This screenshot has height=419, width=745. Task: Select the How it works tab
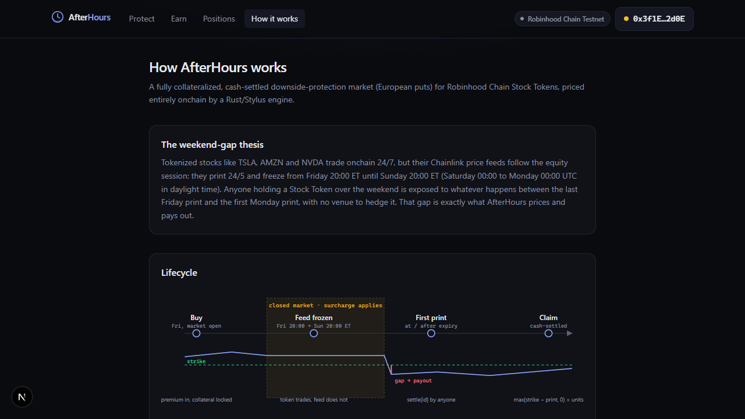[x=275, y=19]
